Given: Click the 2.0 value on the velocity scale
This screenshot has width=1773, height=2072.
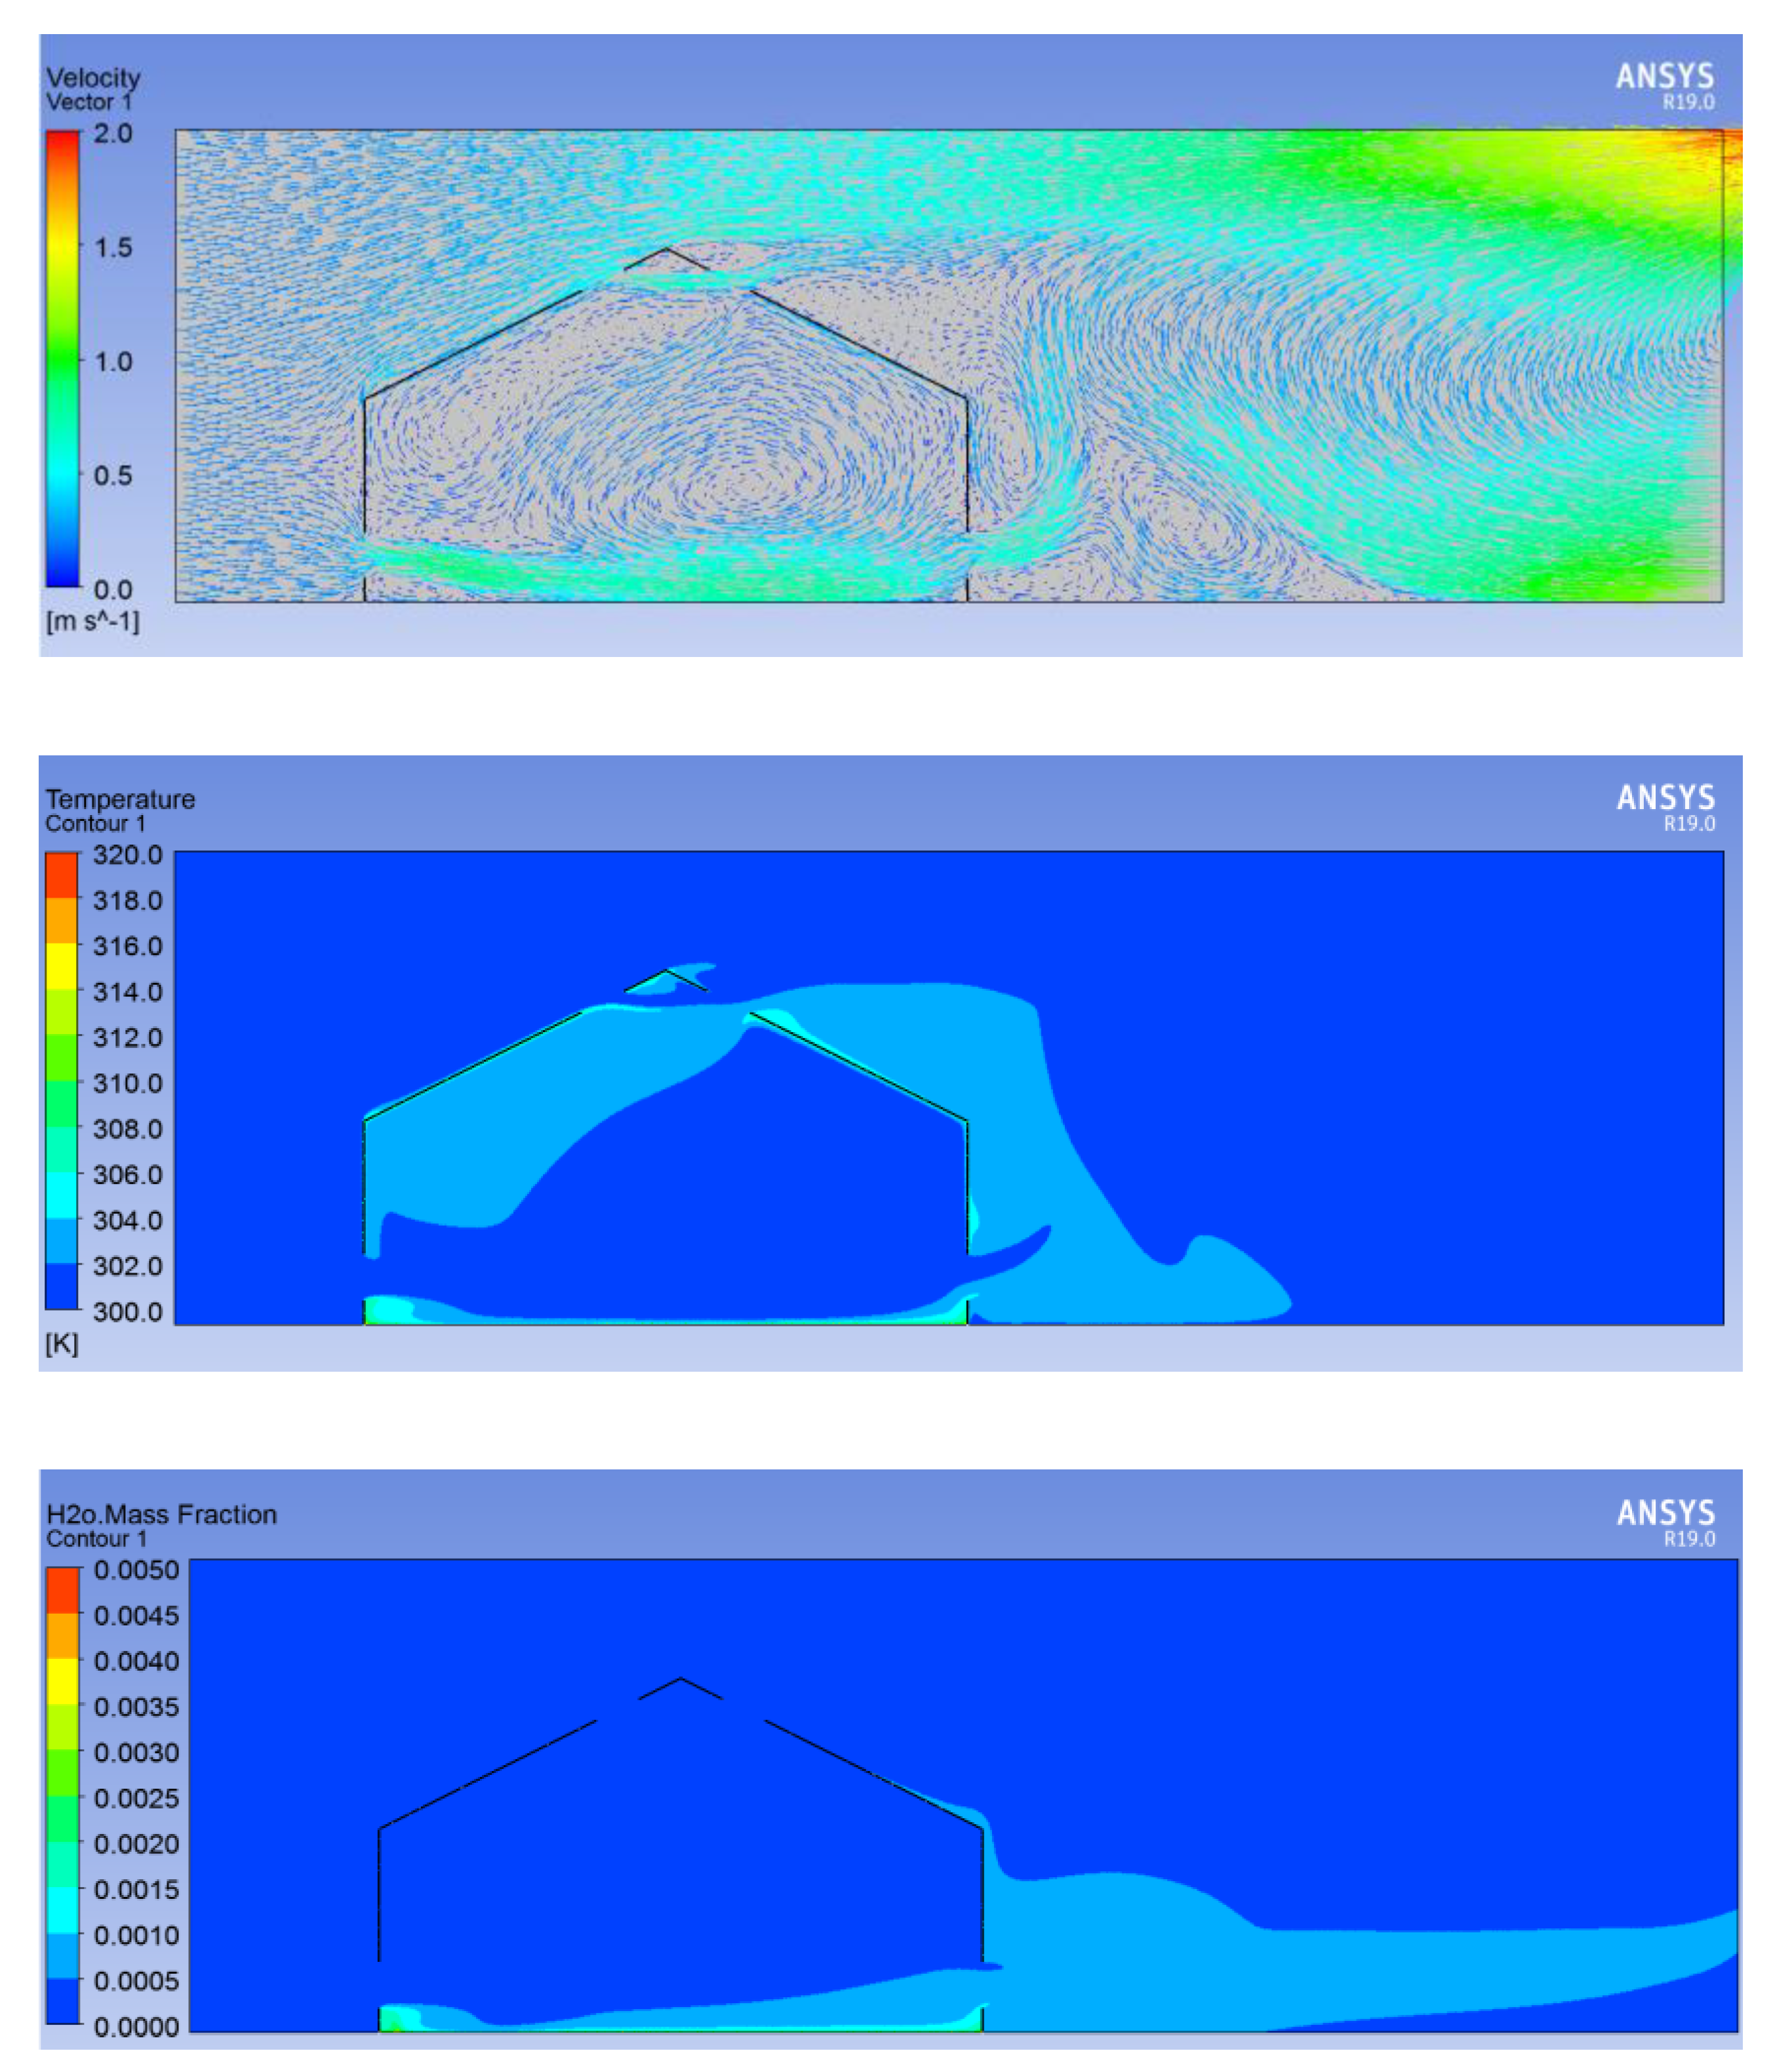Looking at the screenshot, I should pos(112,133).
